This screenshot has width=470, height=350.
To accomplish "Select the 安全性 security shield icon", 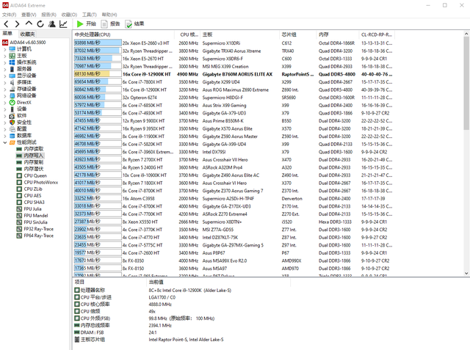I will pyautogui.click(x=12, y=123).
